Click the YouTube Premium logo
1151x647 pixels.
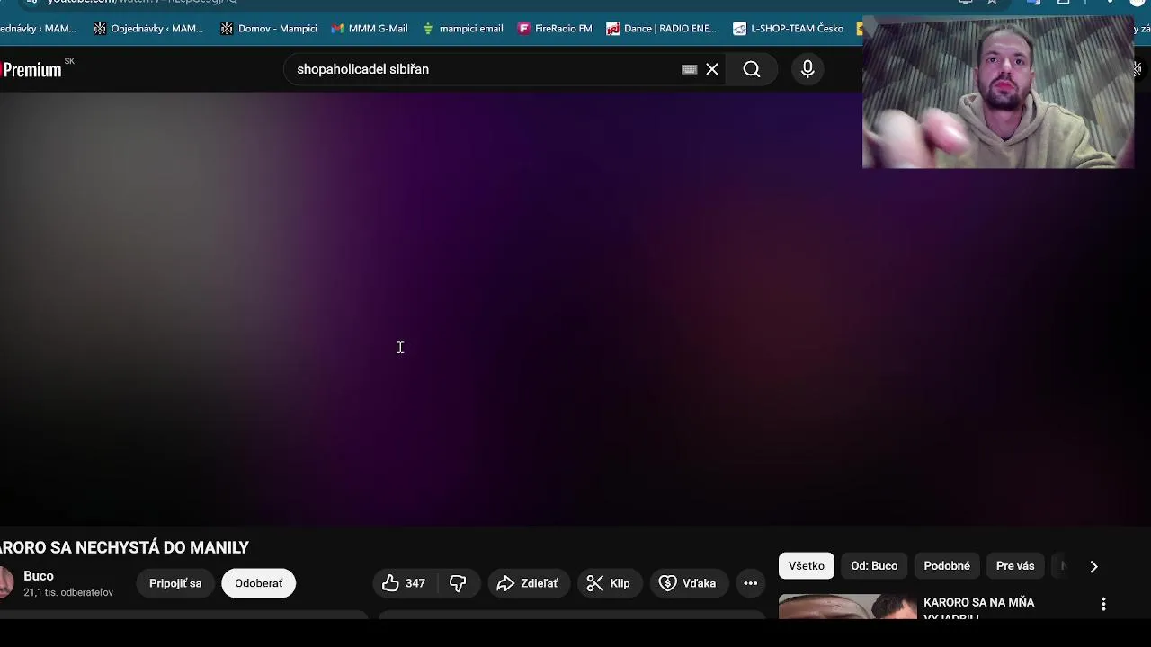point(31,70)
